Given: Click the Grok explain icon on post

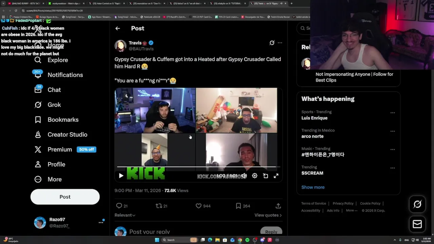Looking at the screenshot, I should tap(272, 43).
